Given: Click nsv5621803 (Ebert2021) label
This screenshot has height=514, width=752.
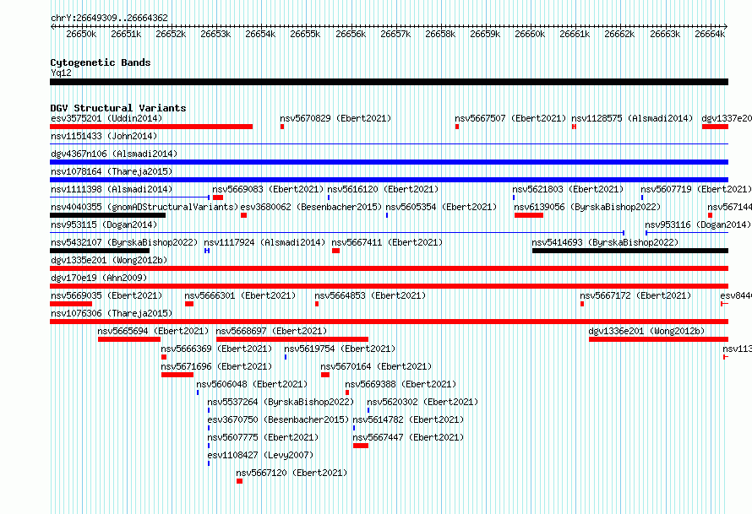Looking at the screenshot, I should point(568,189).
